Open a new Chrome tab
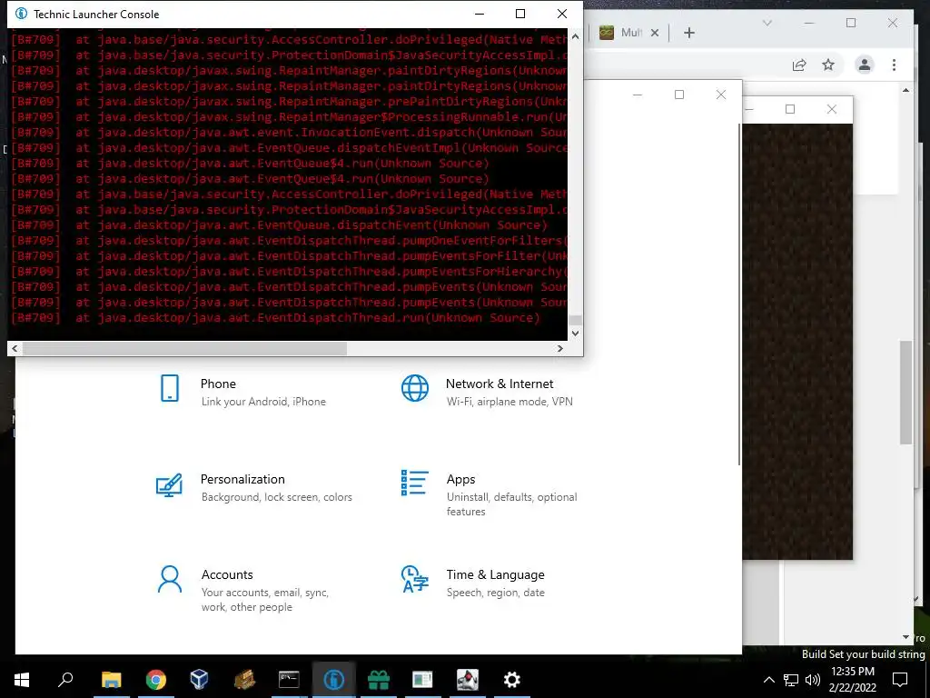 pos(688,33)
